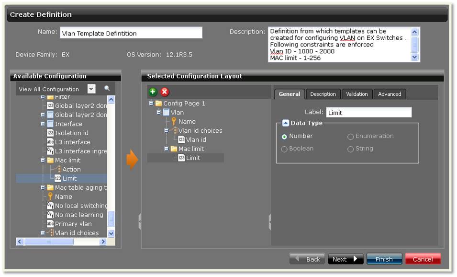457x277 pixels.
Task: Click the Config Page 1 folder icon
Action: [158, 104]
